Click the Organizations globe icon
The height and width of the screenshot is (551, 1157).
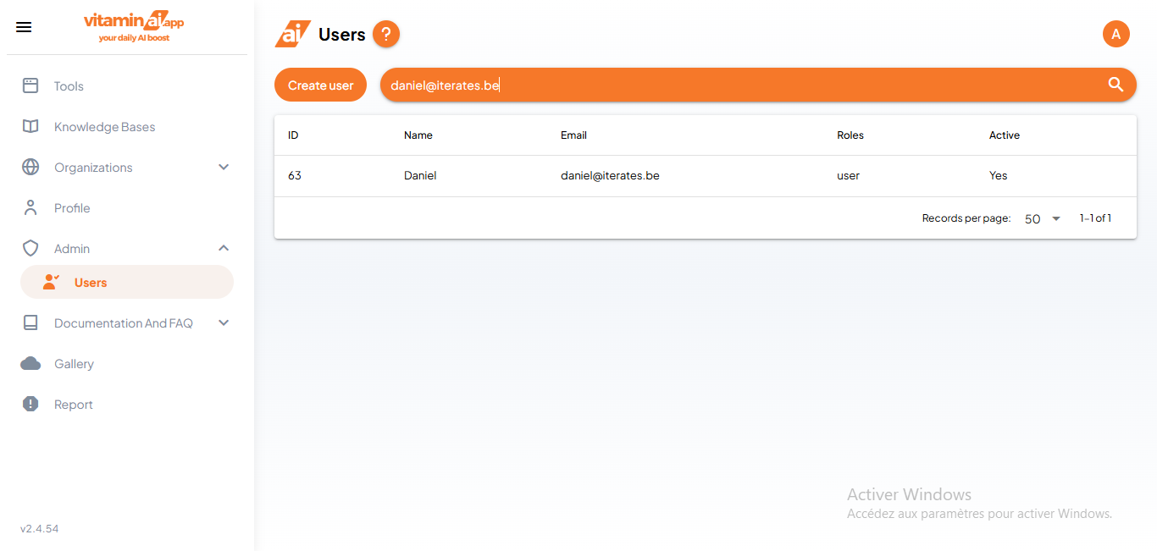[30, 167]
